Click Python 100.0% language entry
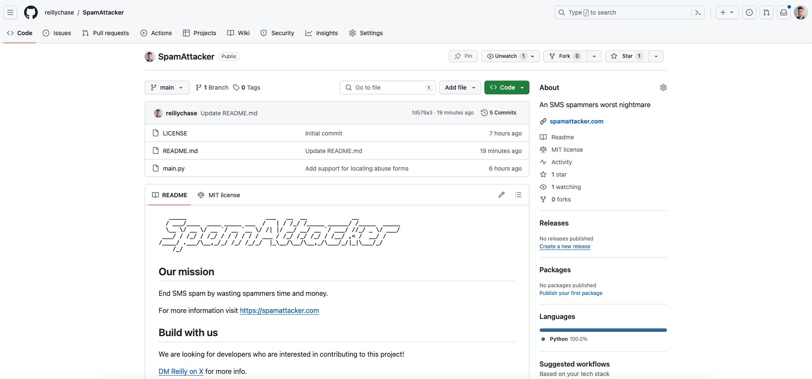The image size is (812, 379). coord(565,339)
